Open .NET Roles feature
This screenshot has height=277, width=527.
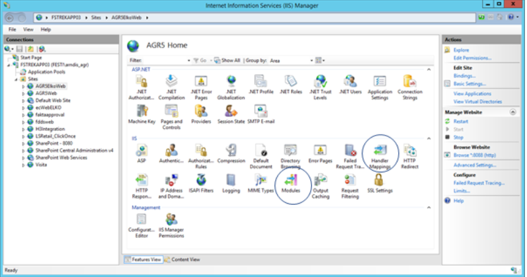(x=291, y=85)
